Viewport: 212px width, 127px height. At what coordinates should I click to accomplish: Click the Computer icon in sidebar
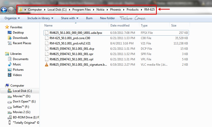coord(7,86)
